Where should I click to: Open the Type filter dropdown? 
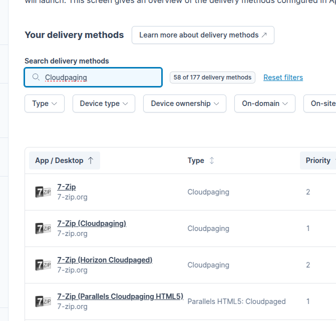tap(45, 103)
